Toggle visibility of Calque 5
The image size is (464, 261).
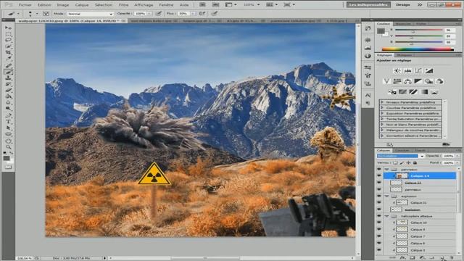(x=379, y=249)
